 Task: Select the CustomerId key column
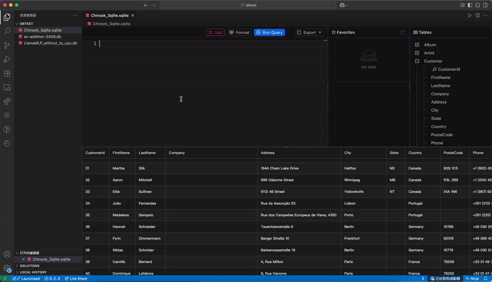(449, 69)
